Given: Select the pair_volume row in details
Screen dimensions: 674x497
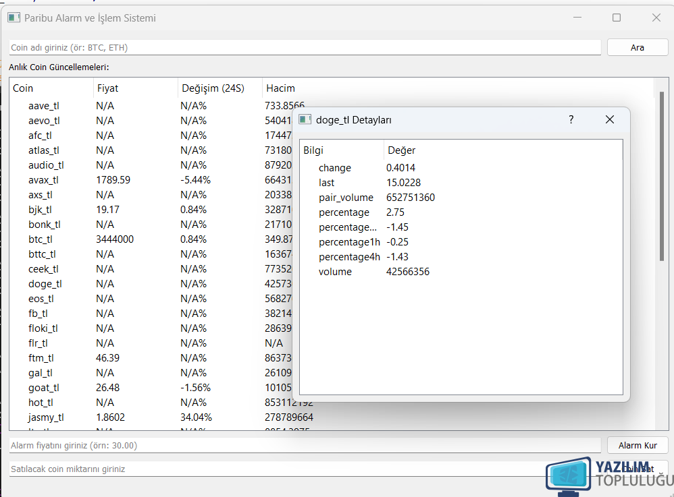Looking at the screenshot, I should click(x=461, y=198).
